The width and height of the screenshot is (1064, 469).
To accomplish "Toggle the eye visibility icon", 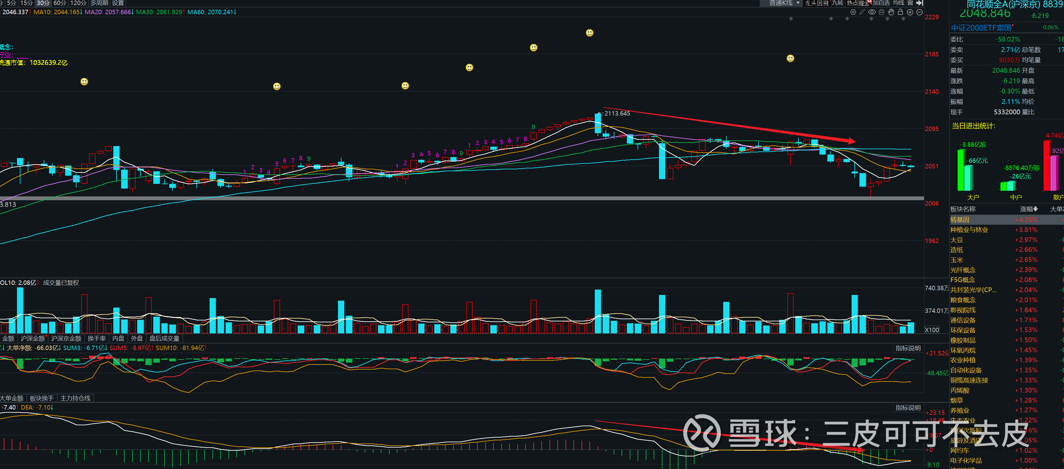I will (871, 12).
